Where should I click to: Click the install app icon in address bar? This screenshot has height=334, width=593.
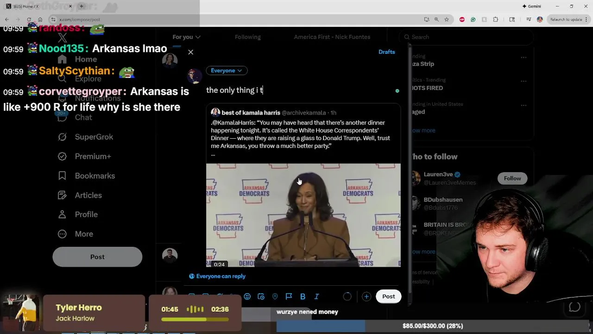click(x=426, y=19)
